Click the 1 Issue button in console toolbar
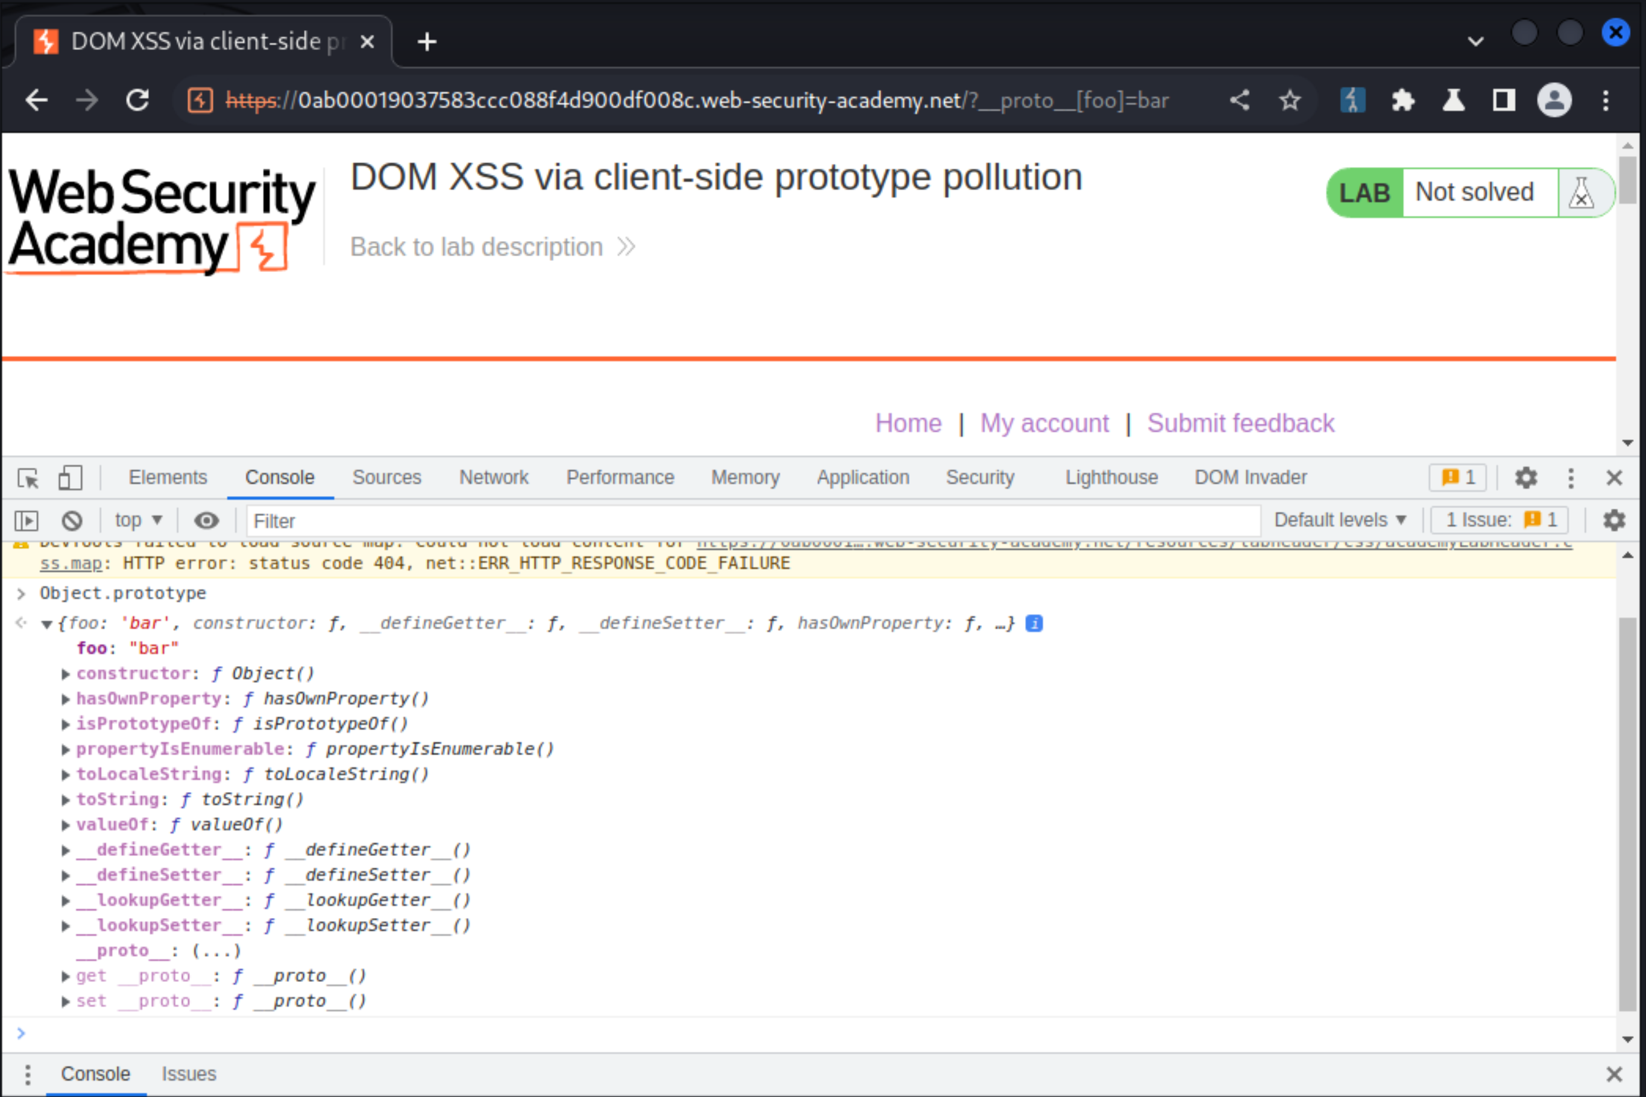 tap(1499, 520)
